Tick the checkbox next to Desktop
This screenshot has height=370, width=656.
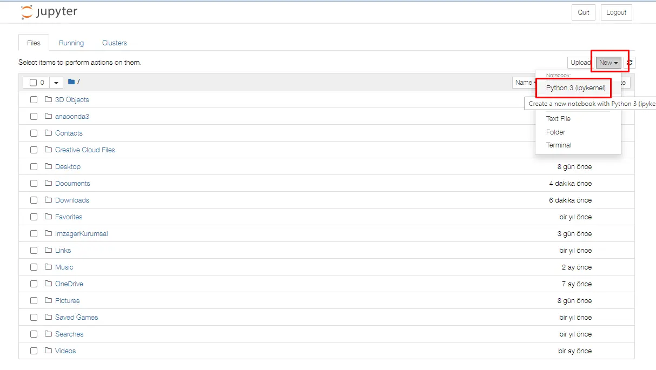point(34,167)
